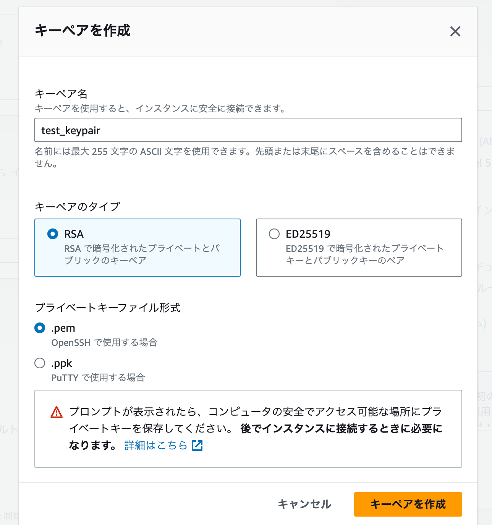The height and width of the screenshot is (525, 492).
Task: Click the ED25519 option title text
Action: pyautogui.click(x=308, y=234)
